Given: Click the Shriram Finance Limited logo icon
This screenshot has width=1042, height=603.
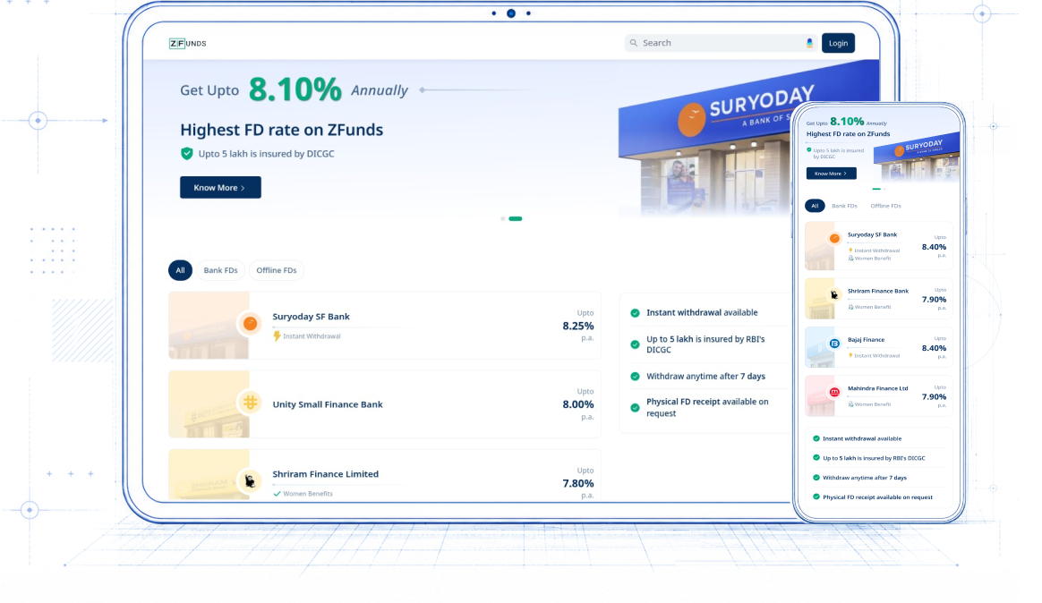Looking at the screenshot, I should (x=251, y=480).
